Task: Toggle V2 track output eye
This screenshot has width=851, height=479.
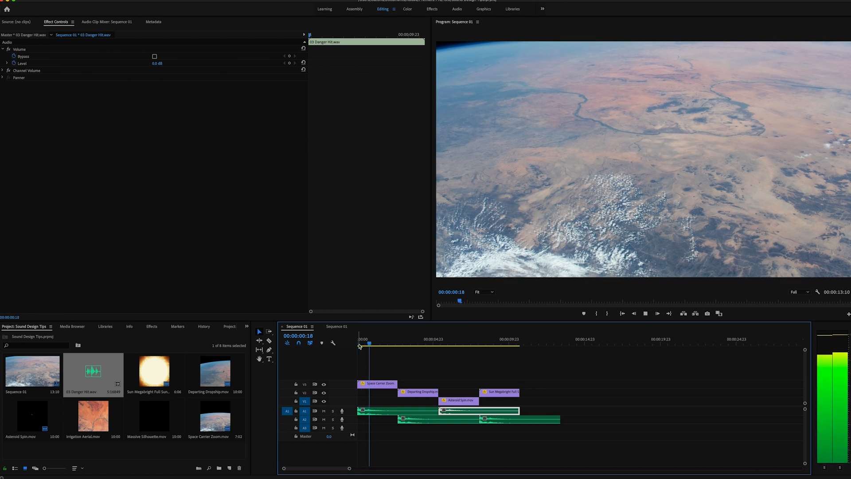Action: 324,393
